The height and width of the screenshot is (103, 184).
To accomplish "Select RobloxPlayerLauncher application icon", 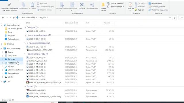I will tap(28, 61).
